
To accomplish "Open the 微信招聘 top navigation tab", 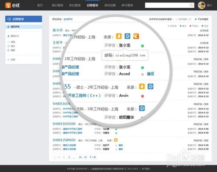I will pyautogui.click(x=110, y=5).
